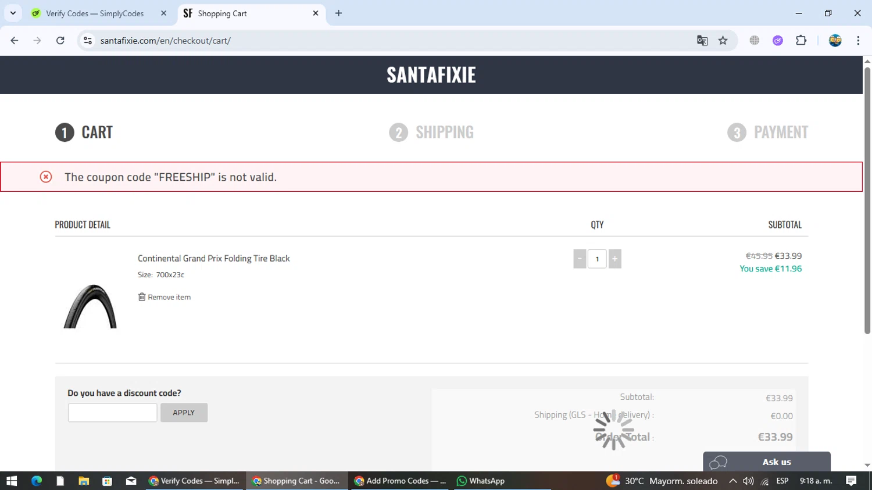The width and height of the screenshot is (872, 490).
Task: Open the globe extension icon
Action: [x=755, y=41]
